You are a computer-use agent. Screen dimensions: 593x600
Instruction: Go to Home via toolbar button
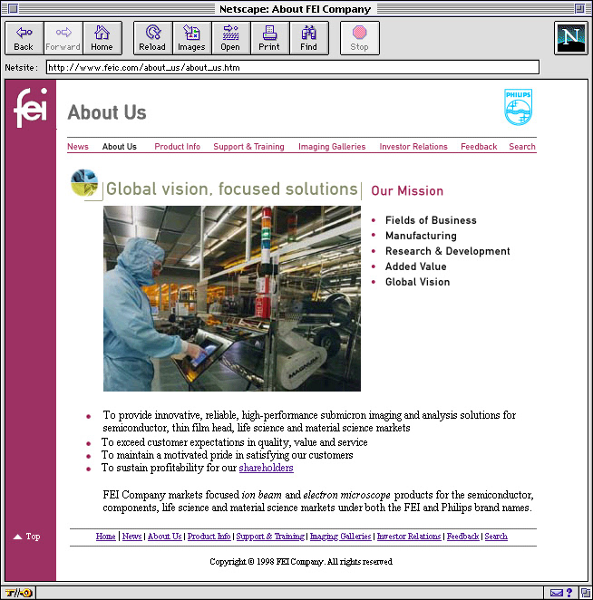click(x=102, y=38)
